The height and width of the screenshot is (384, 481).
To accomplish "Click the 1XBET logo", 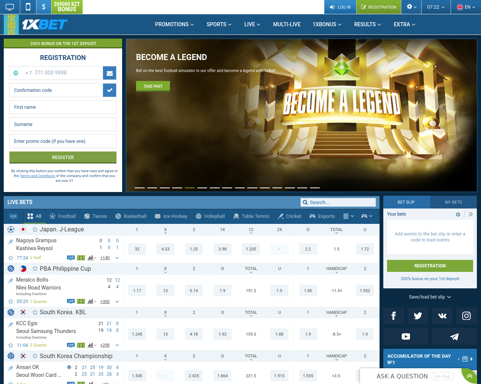I will 44,25.
